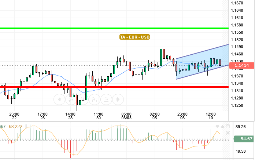This screenshot has height=160, width=255.
Task: Close the indicator pane with X
Action: [228, 133]
